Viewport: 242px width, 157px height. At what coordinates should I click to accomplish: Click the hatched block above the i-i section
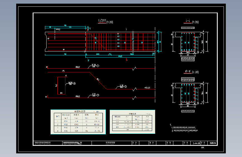(188, 28)
